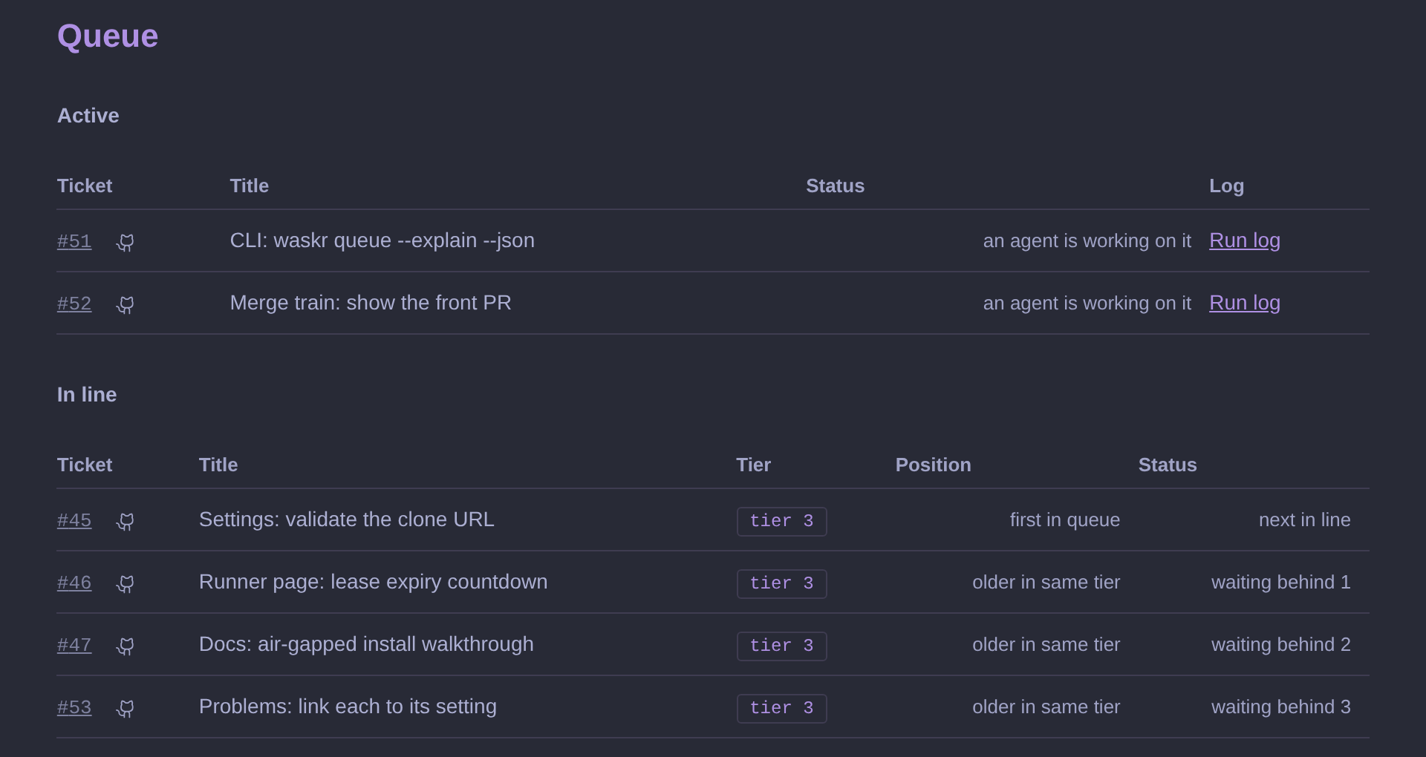Select title 'Problems: link each to its setting'
This screenshot has width=1426, height=757.
pyautogui.click(x=348, y=707)
